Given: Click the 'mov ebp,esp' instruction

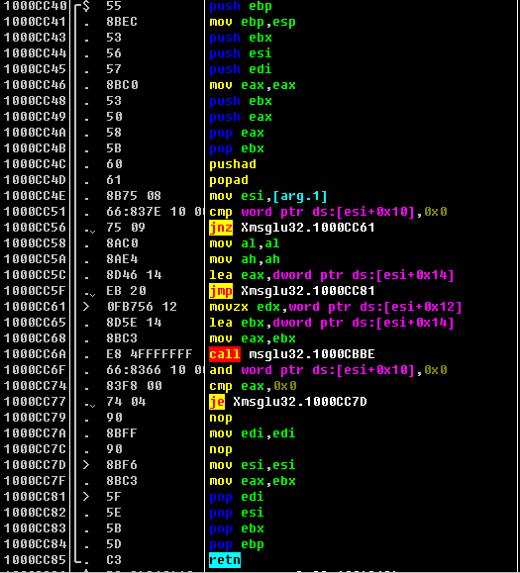Looking at the screenshot, I should tap(253, 22).
